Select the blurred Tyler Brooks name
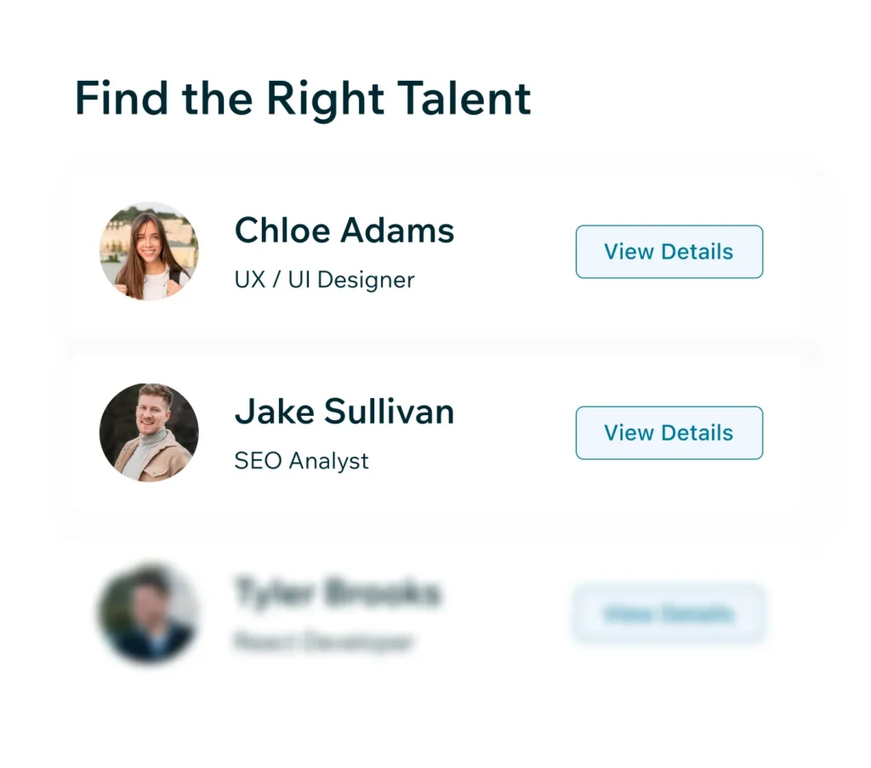 (338, 593)
